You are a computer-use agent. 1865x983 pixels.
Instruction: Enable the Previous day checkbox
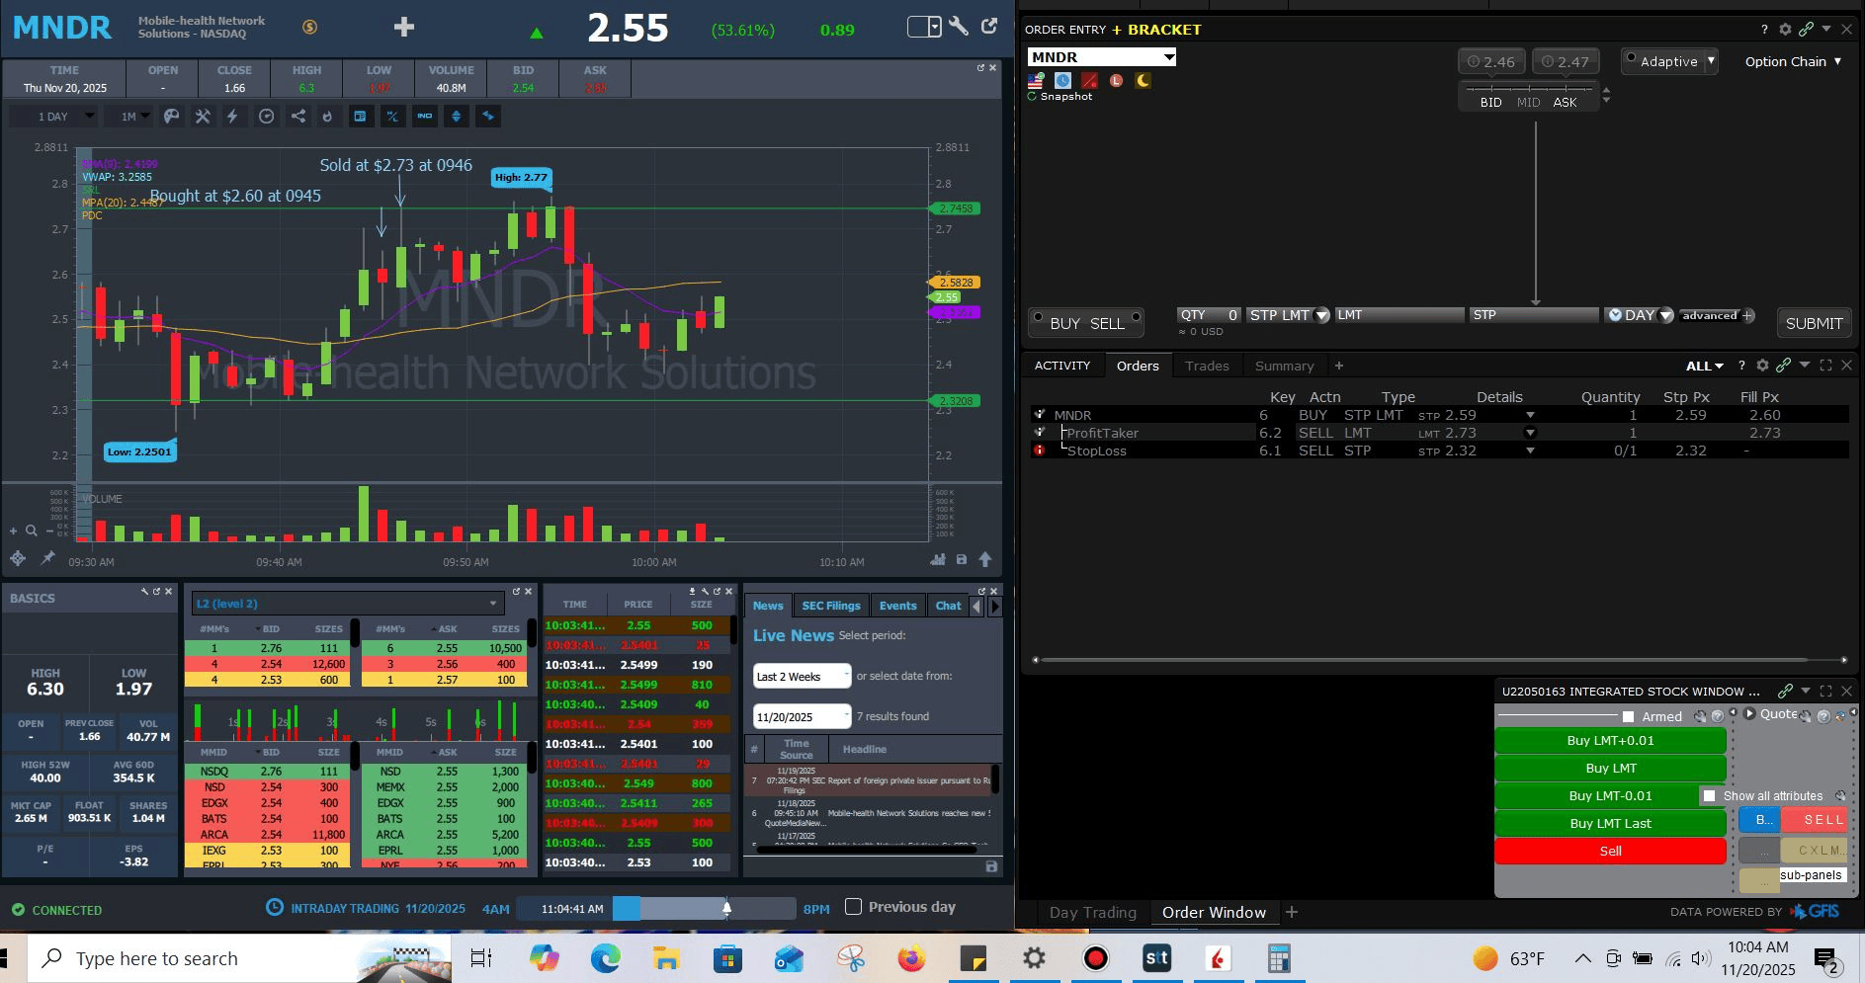click(x=854, y=907)
